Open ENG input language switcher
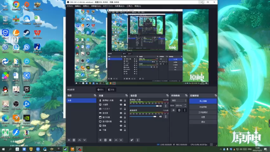The image size is (270, 152). click(x=249, y=149)
